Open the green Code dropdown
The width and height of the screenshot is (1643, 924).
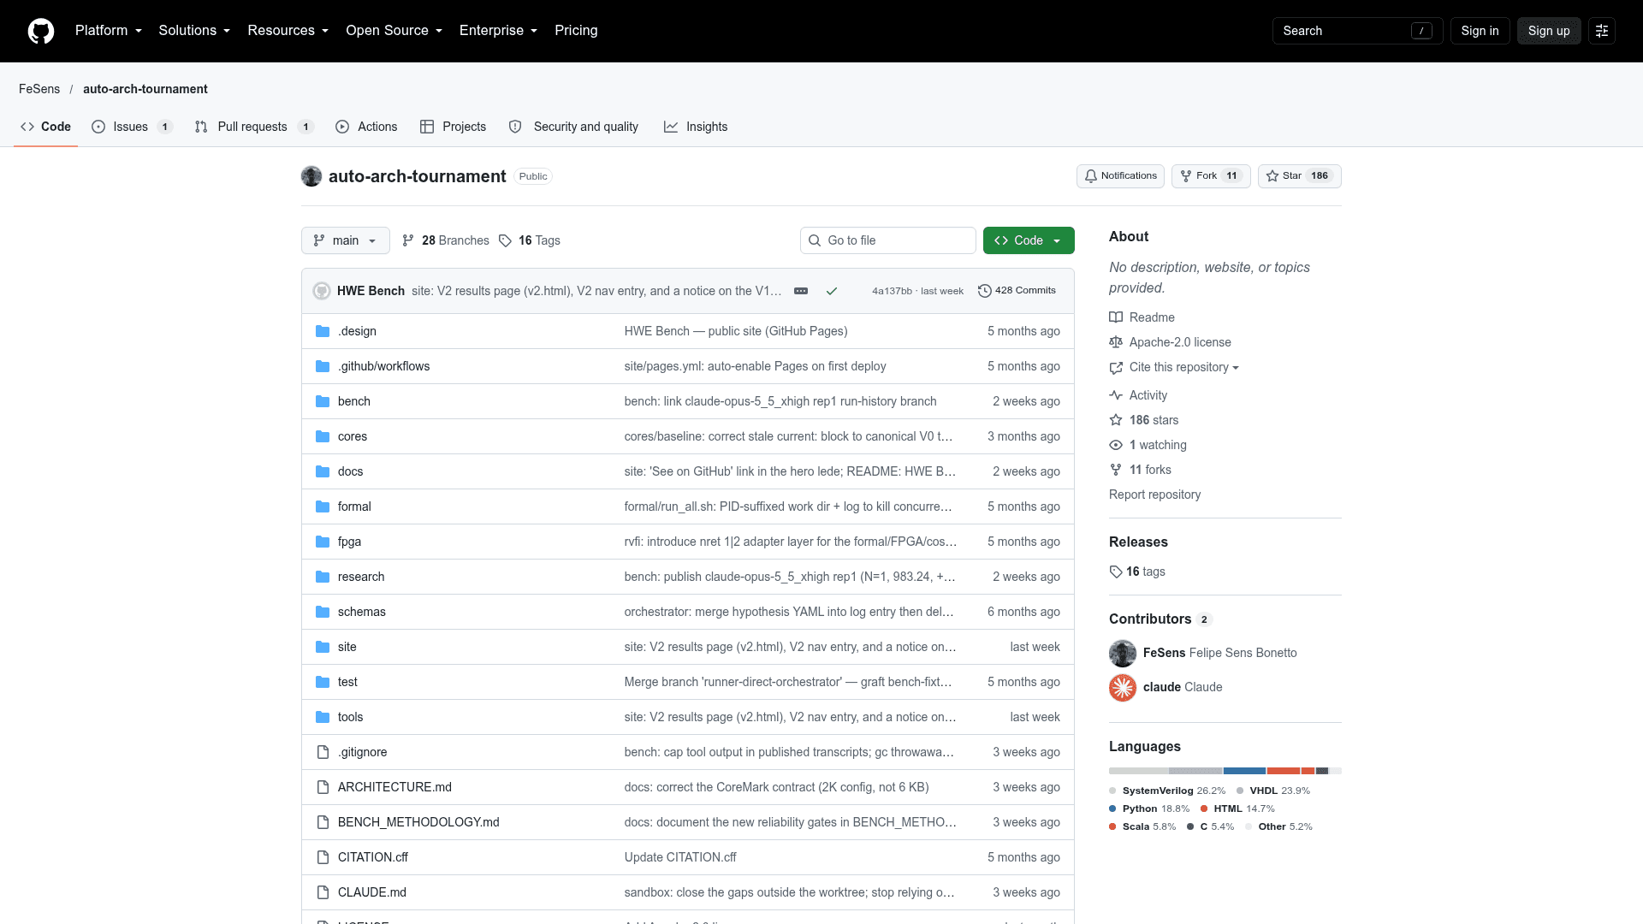click(1029, 240)
